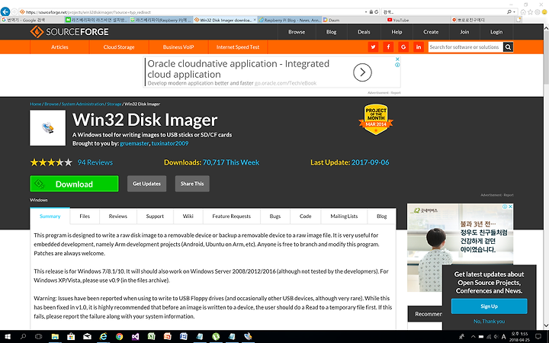This screenshot has height=343, width=549.
Task: Open Cloud Storage in orange bar
Action: [119, 47]
